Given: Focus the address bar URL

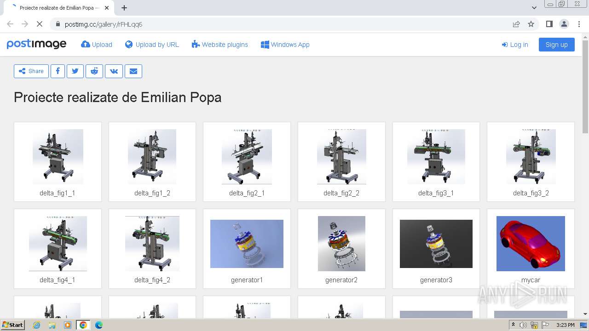Looking at the screenshot, I should tap(104, 24).
